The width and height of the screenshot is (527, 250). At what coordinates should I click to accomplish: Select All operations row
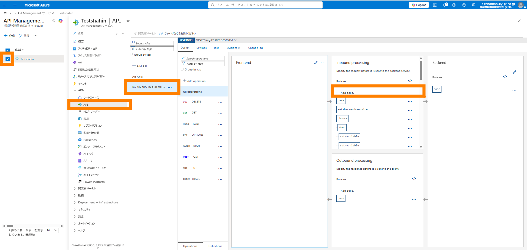[203, 92]
